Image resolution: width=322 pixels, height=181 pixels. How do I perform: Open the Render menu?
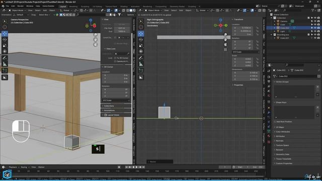20,6
